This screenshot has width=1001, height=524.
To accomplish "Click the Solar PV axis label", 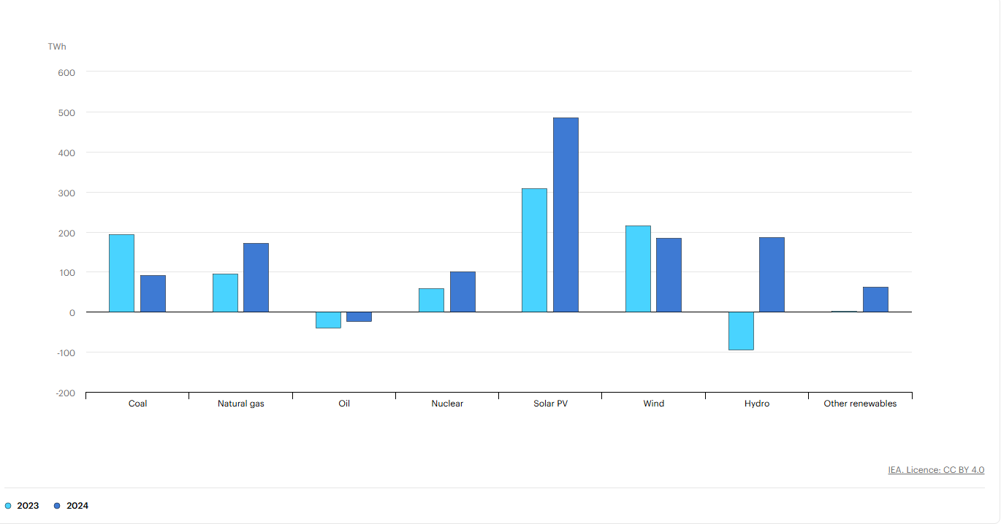I will [x=550, y=404].
